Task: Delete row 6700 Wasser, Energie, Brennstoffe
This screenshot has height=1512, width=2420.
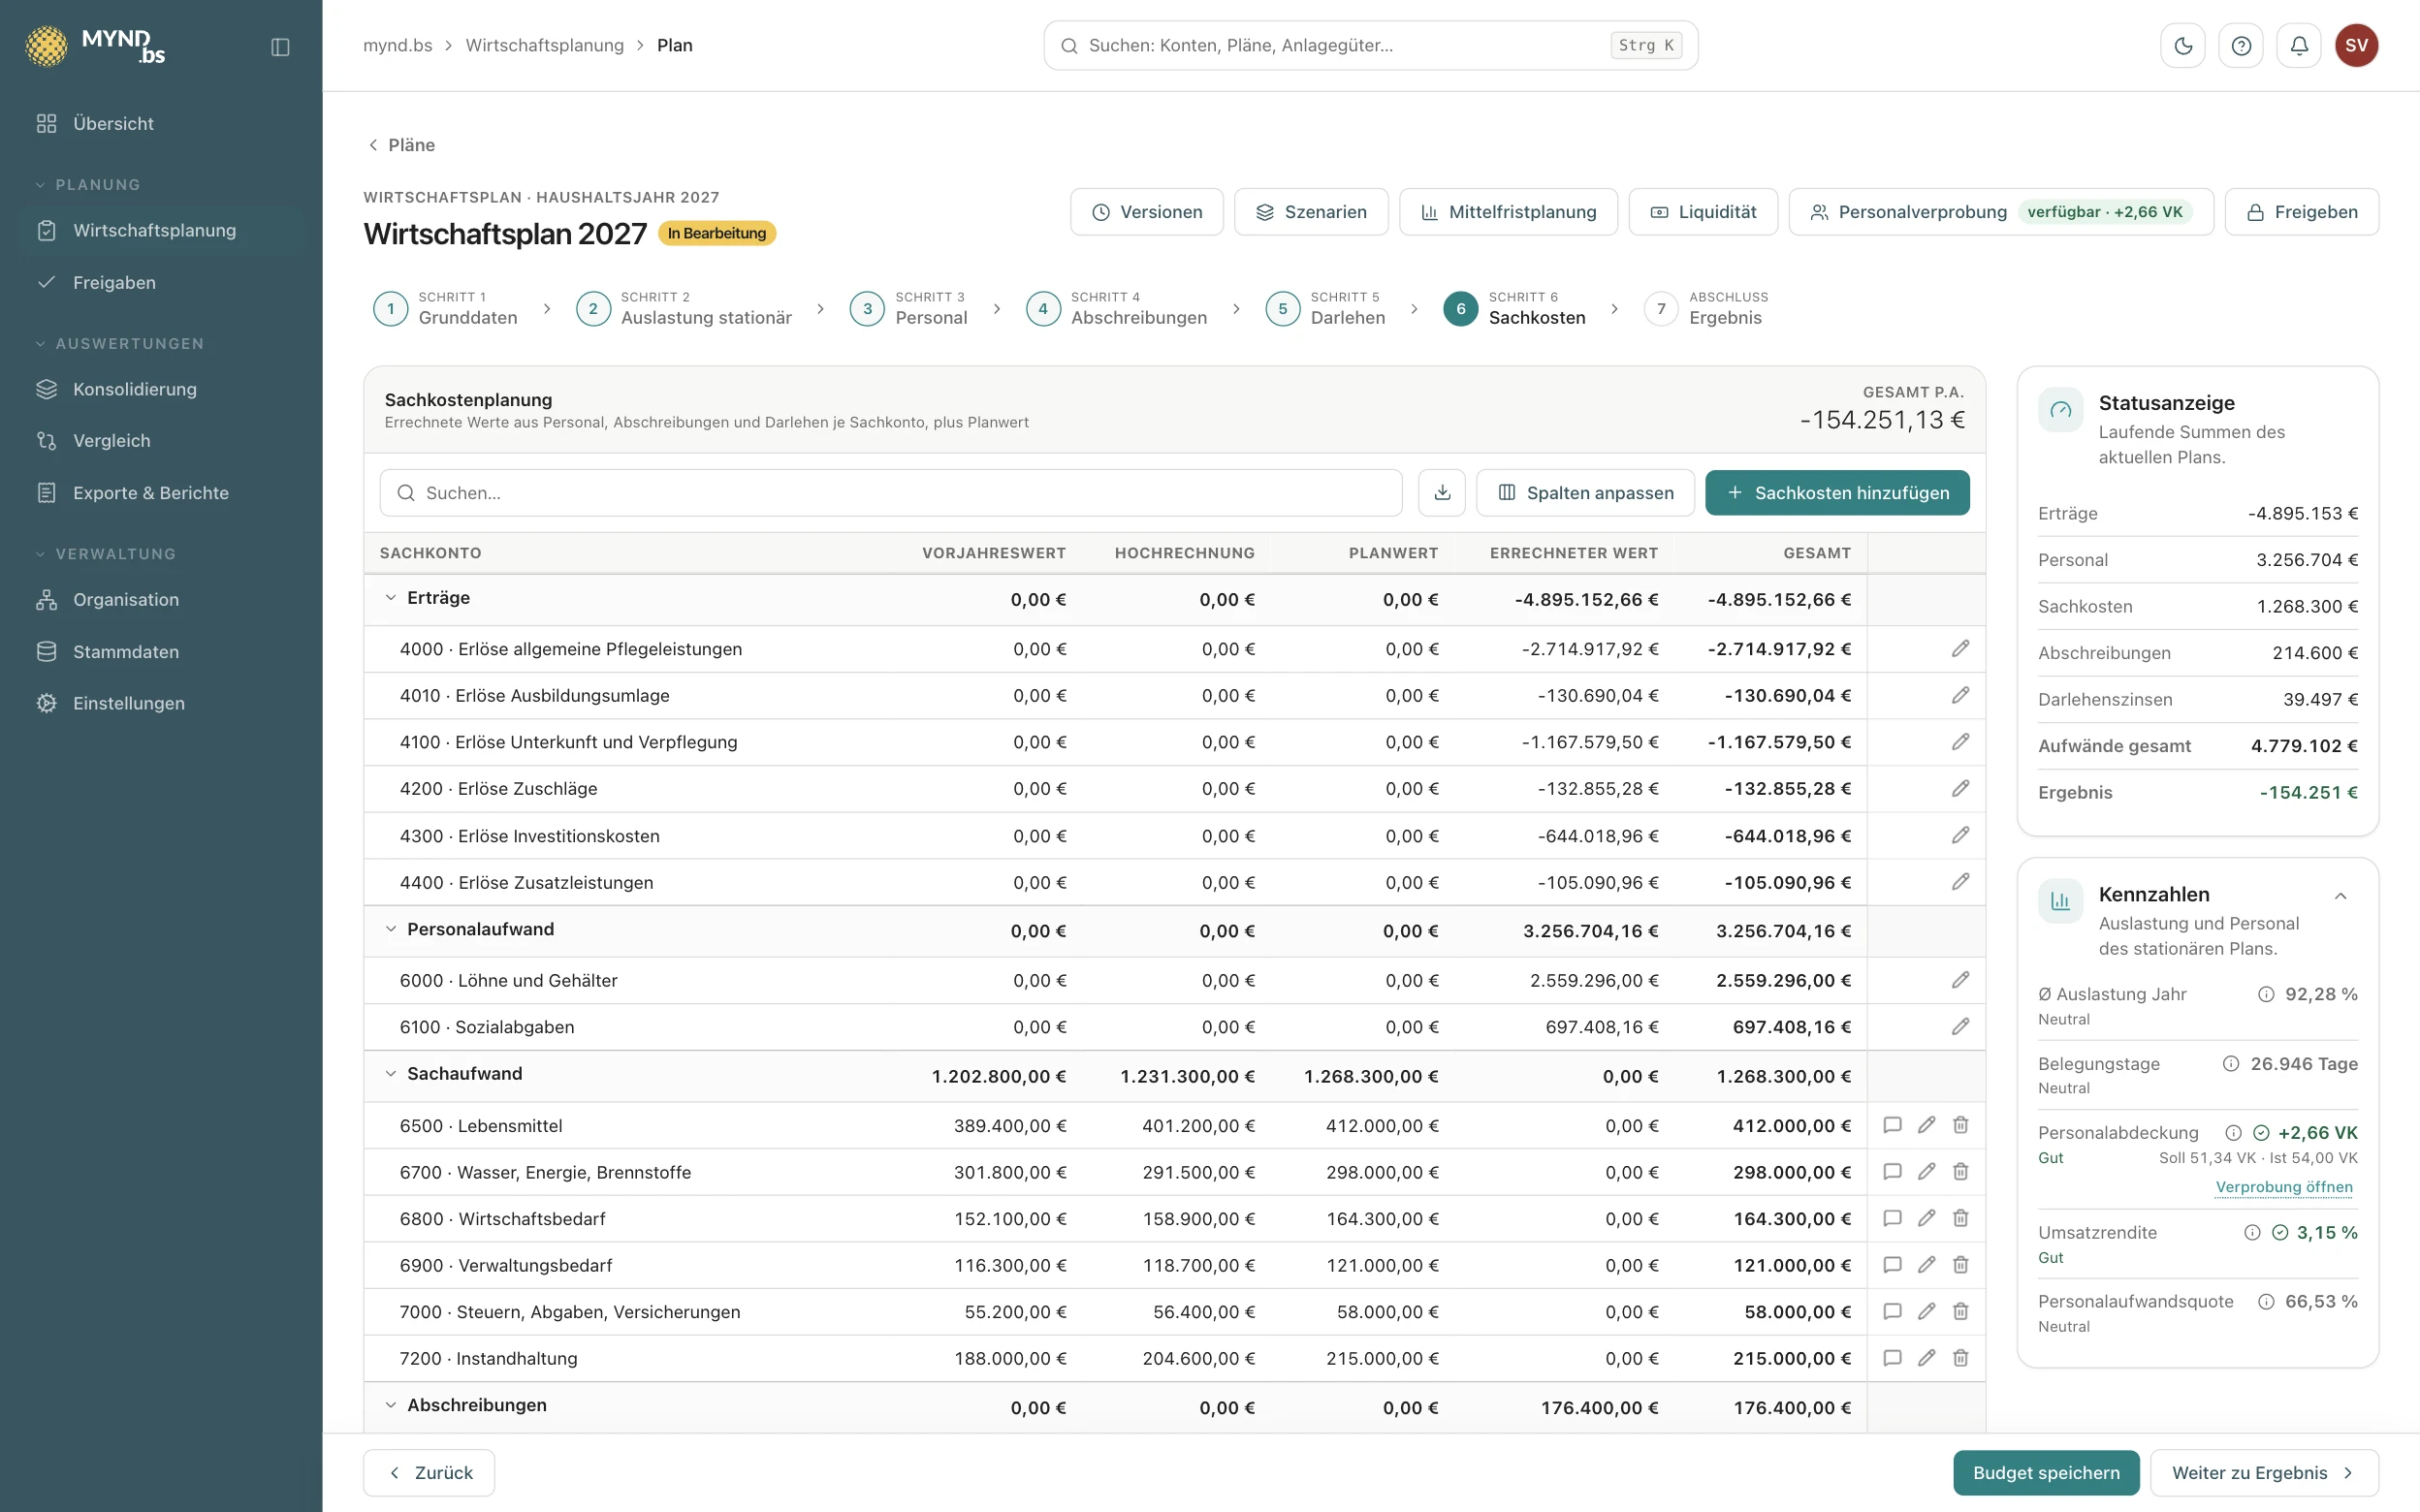Action: click(x=1960, y=1172)
